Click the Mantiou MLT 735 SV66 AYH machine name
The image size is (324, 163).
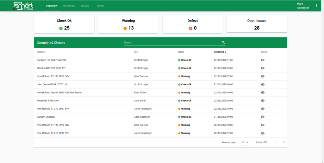[52, 68]
